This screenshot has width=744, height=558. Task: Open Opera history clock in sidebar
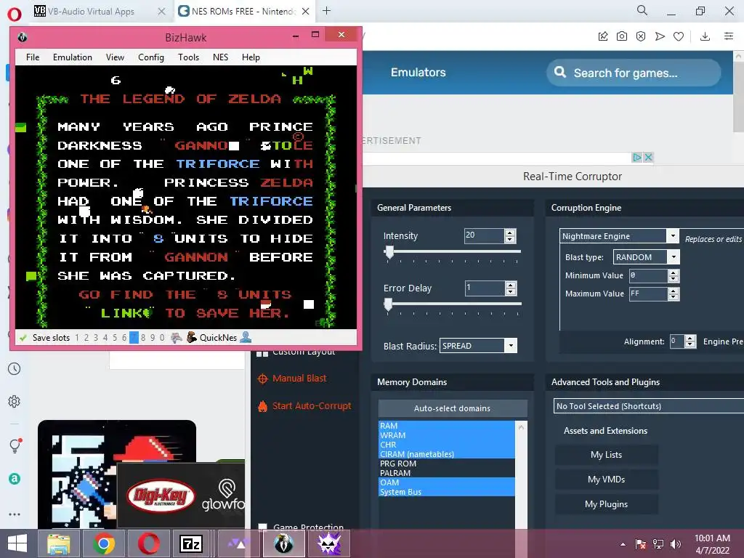[x=15, y=368]
